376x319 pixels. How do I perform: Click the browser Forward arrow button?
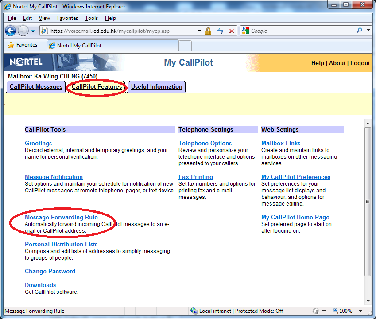(23, 31)
